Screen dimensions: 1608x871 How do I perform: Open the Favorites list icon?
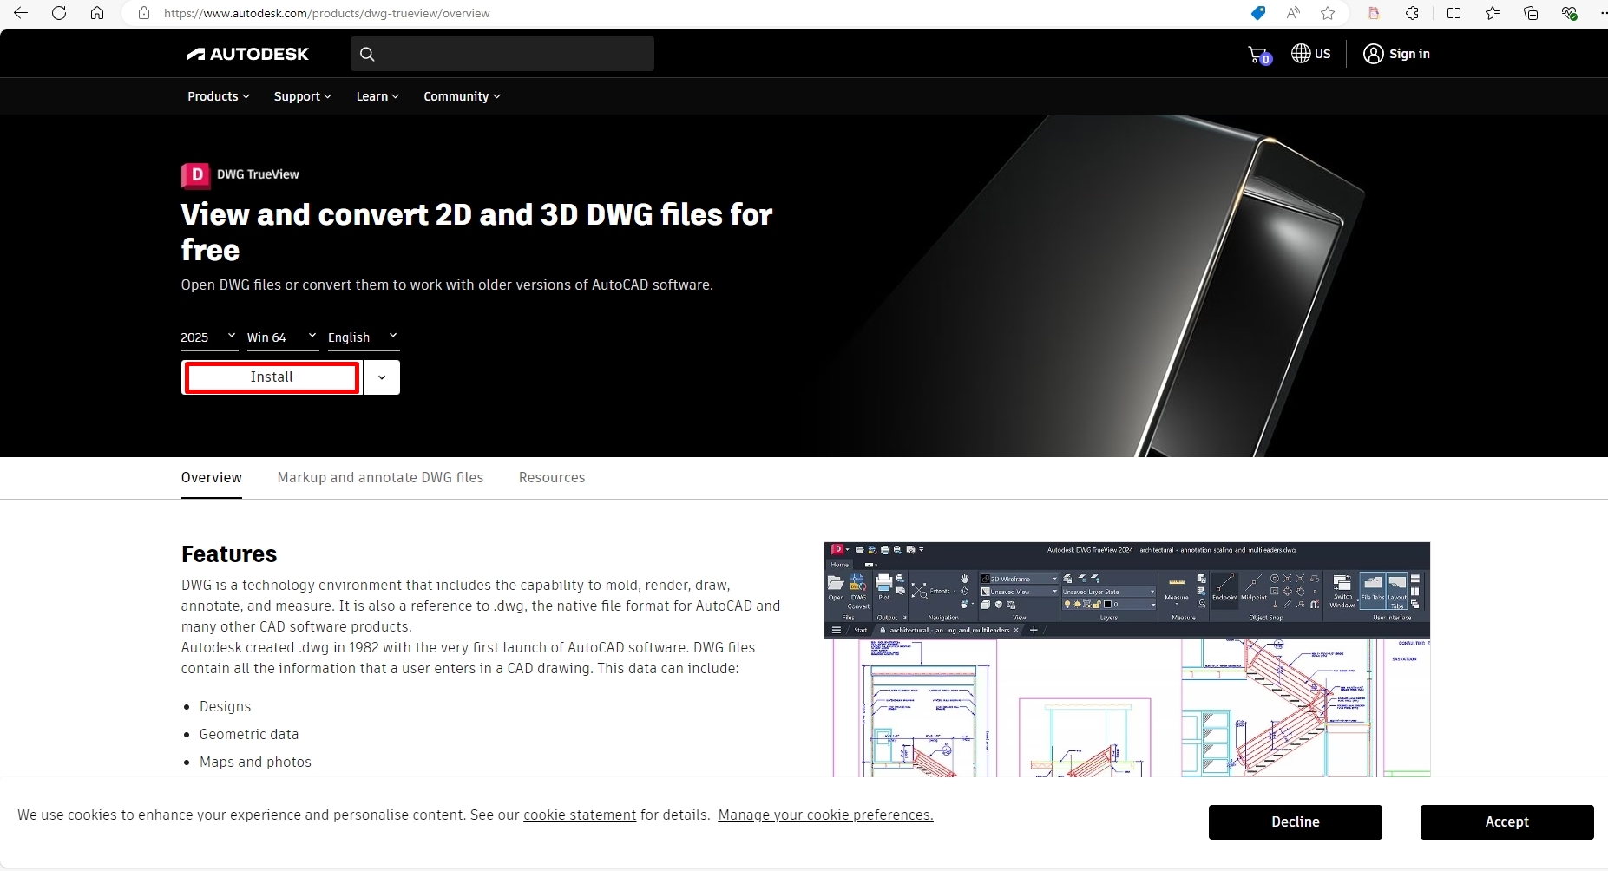pos(1493,13)
